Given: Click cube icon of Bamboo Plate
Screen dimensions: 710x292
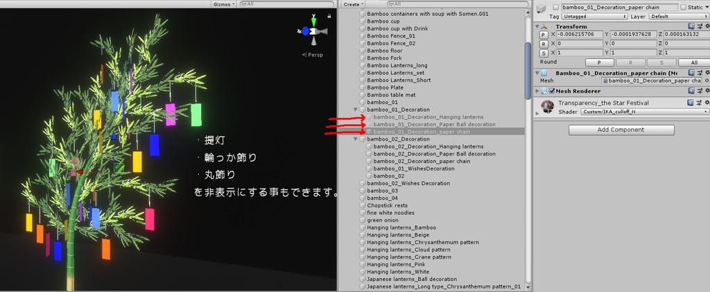Looking at the screenshot, I should 363,87.
